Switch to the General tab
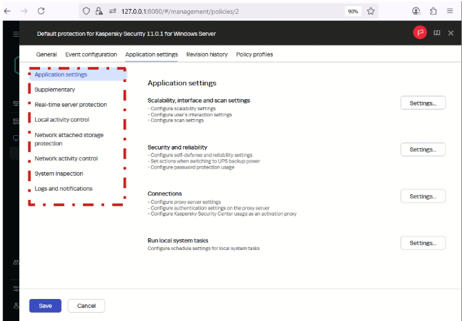Image resolution: width=462 pixels, height=321 pixels. pyautogui.click(x=46, y=54)
